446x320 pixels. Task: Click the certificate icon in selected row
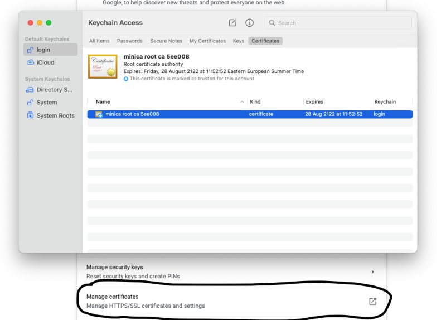(x=99, y=114)
